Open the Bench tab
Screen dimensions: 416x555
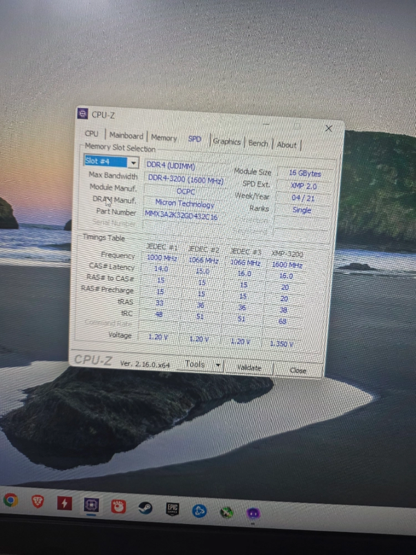pos(258,143)
